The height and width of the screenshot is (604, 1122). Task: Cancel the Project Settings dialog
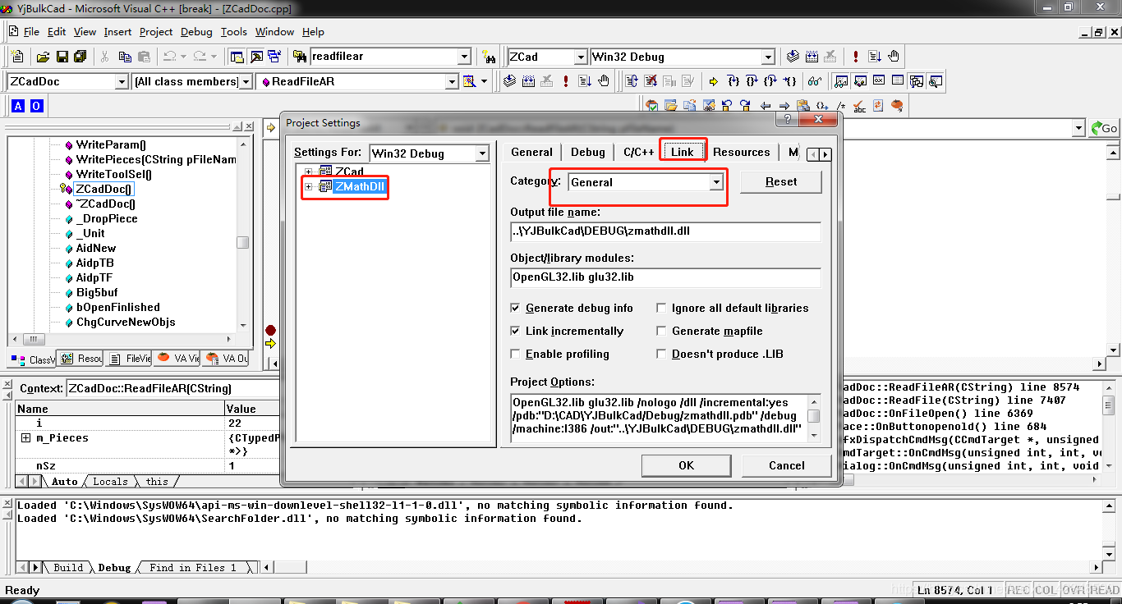coord(785,464)
